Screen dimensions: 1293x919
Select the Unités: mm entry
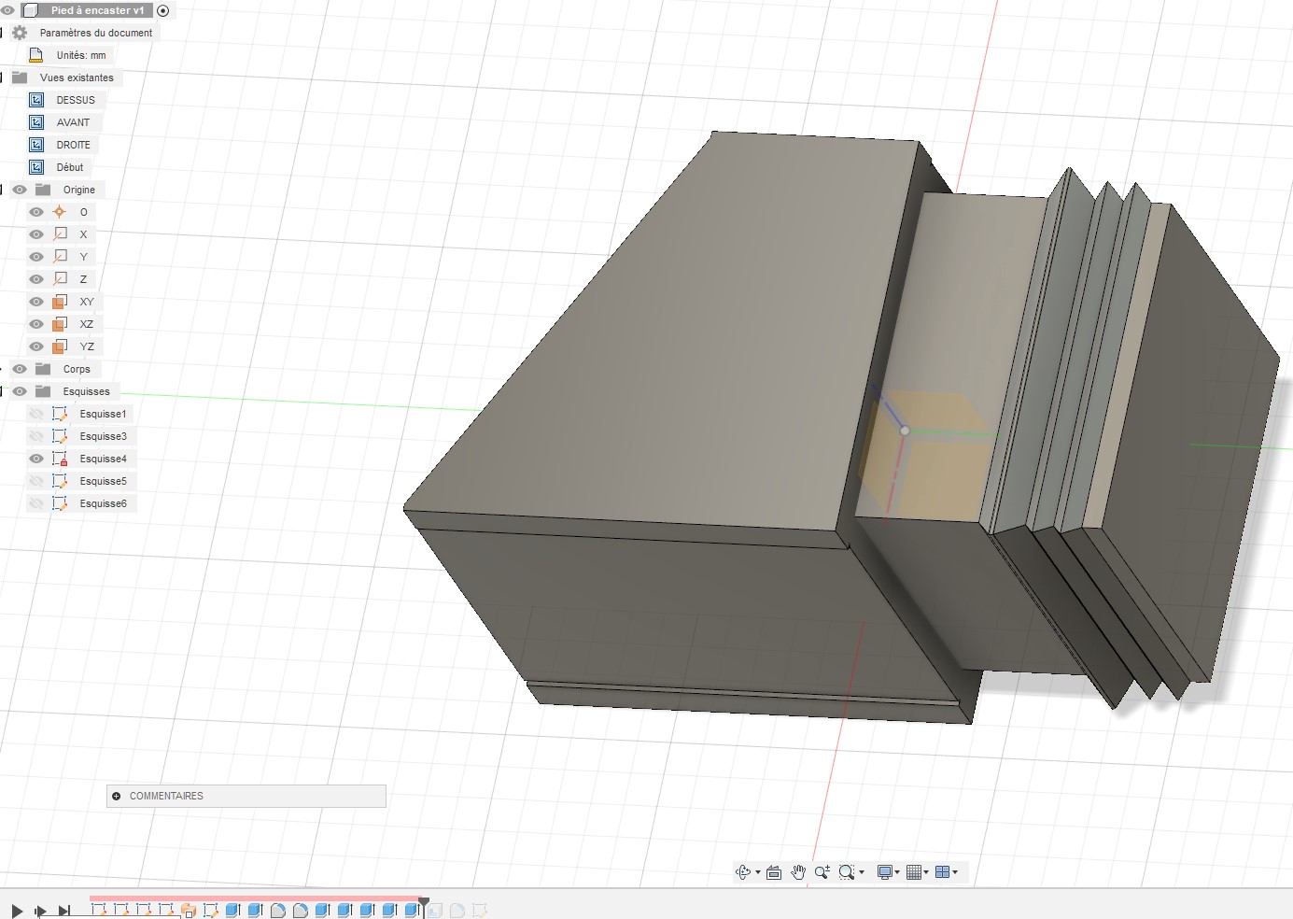(81, 55)
